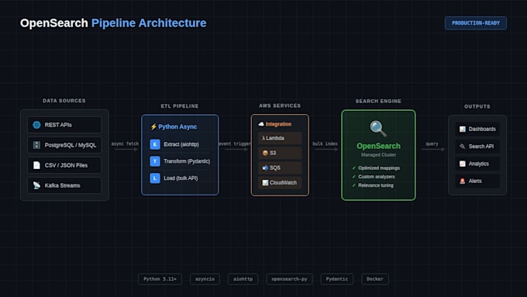Click the async fetch arrow label
Viewport: 527px width, 297px height.
point(125,143)
